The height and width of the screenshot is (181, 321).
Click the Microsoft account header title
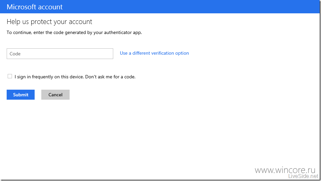[35, 7]
